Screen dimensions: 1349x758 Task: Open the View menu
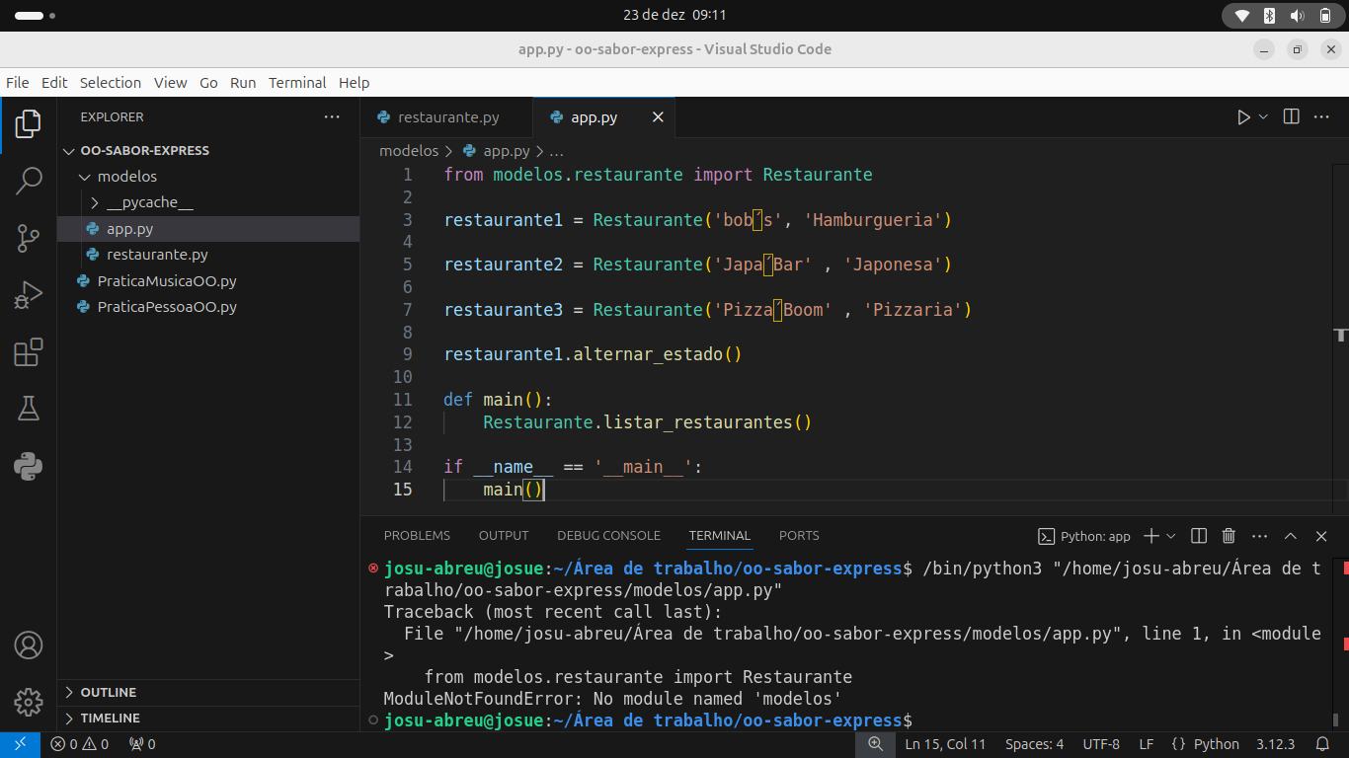tap(171, 83)
